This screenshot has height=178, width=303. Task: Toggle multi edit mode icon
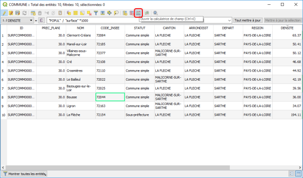11,13
